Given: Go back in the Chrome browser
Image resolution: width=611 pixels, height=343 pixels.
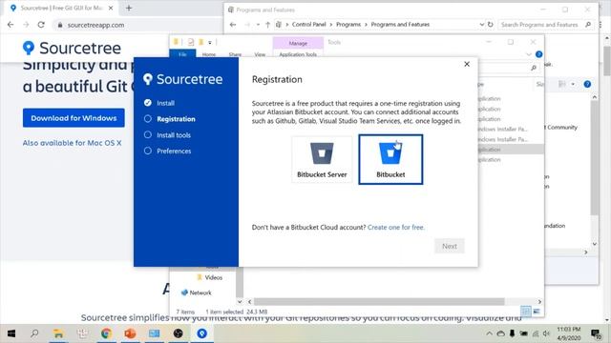Looking at the screenshot, I should [11, 25].
